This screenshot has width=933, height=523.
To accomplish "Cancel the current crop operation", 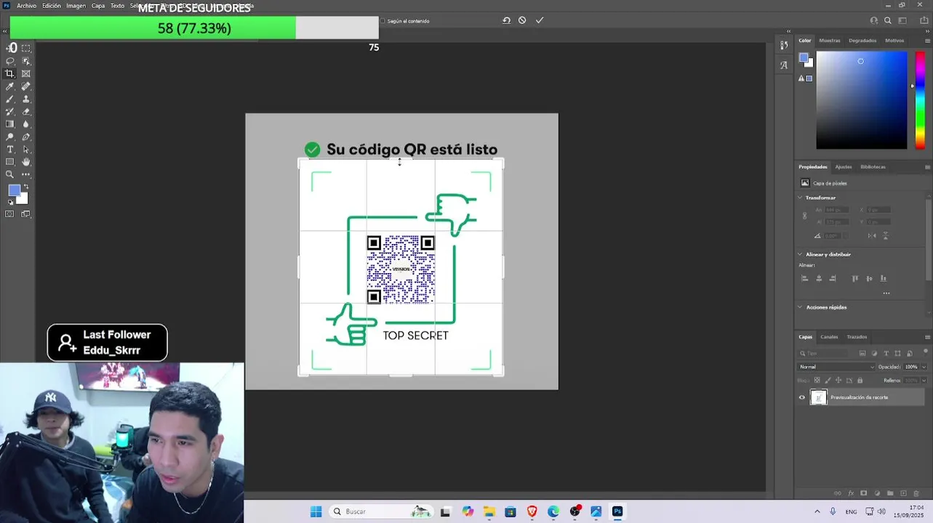I will 522,20.
